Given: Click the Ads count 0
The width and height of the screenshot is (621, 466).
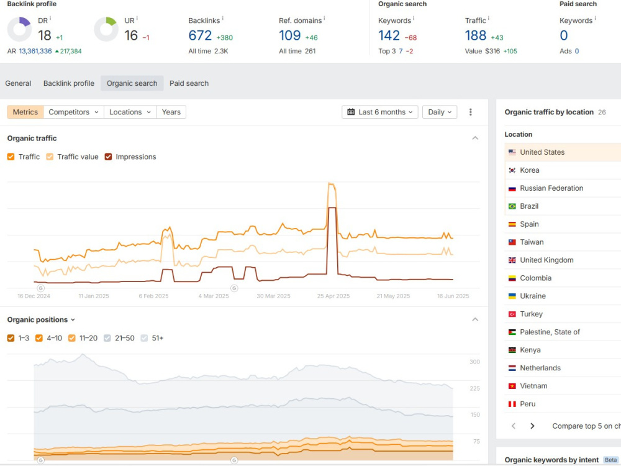Looking at the screenshot, I should coord(577,51).
